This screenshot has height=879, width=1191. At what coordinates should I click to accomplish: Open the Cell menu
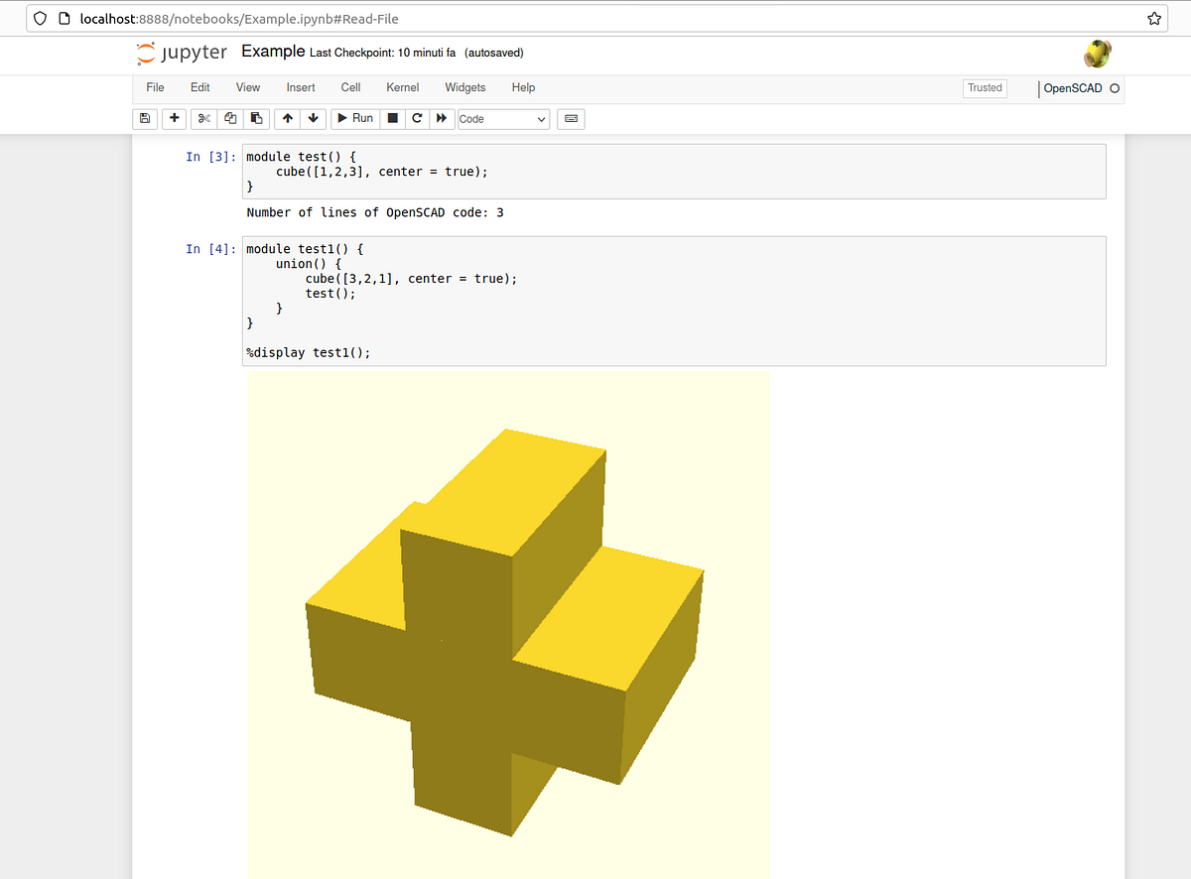pyautogui.click(x=349, y=87)
